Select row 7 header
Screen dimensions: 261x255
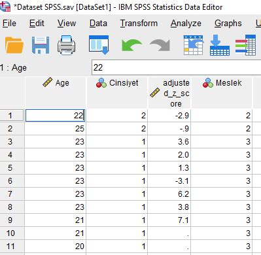(12, 194)
